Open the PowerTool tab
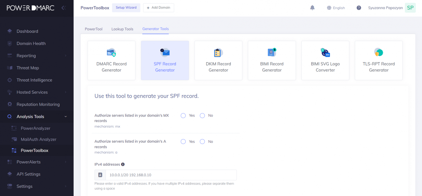The width and height of the screenshot is (422, 196). 93,29
